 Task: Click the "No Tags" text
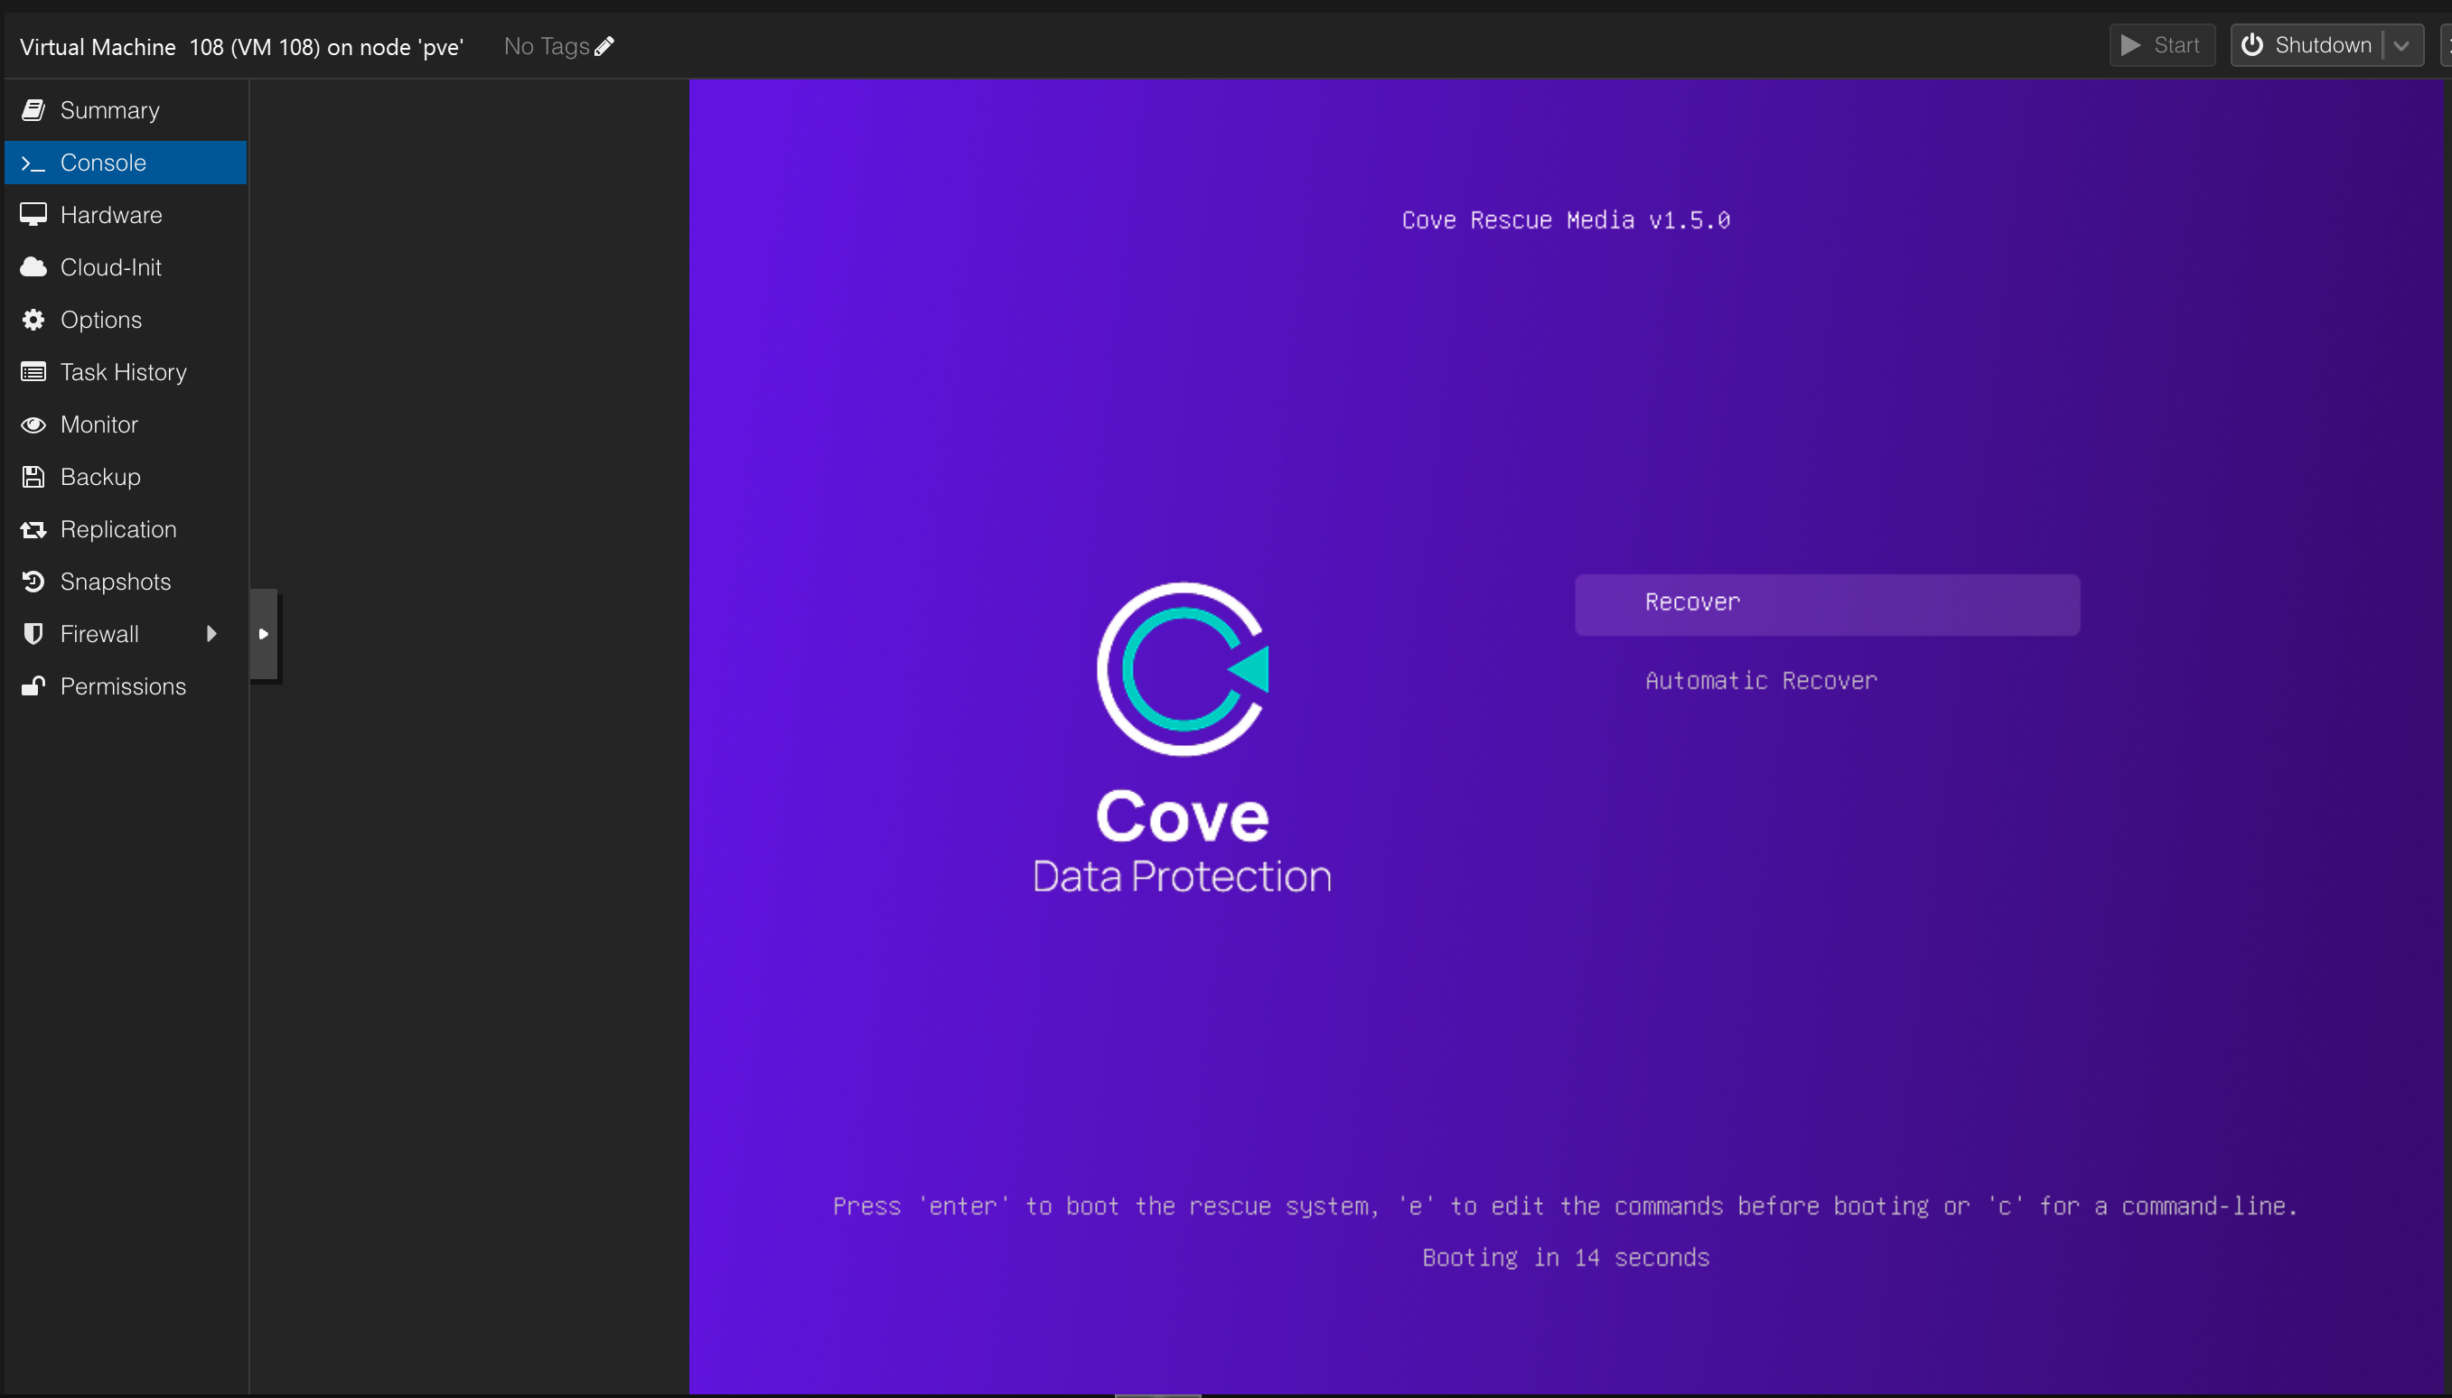tap(547, 46)
